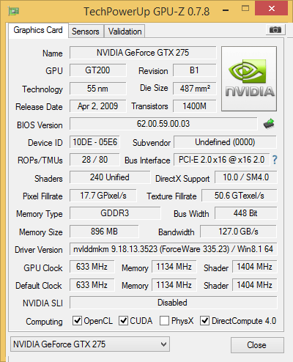Click the Driver Version text field
293x362 pixels.
pos(174,249)
